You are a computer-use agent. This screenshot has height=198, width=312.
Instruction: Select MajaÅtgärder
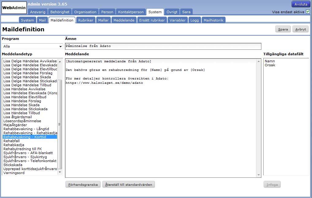(x=30, y=125)
